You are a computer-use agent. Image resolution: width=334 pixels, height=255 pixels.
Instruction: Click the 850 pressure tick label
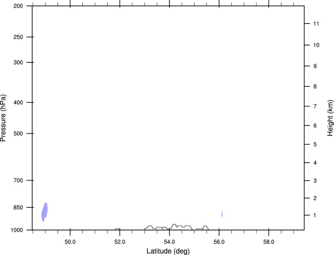18,208
